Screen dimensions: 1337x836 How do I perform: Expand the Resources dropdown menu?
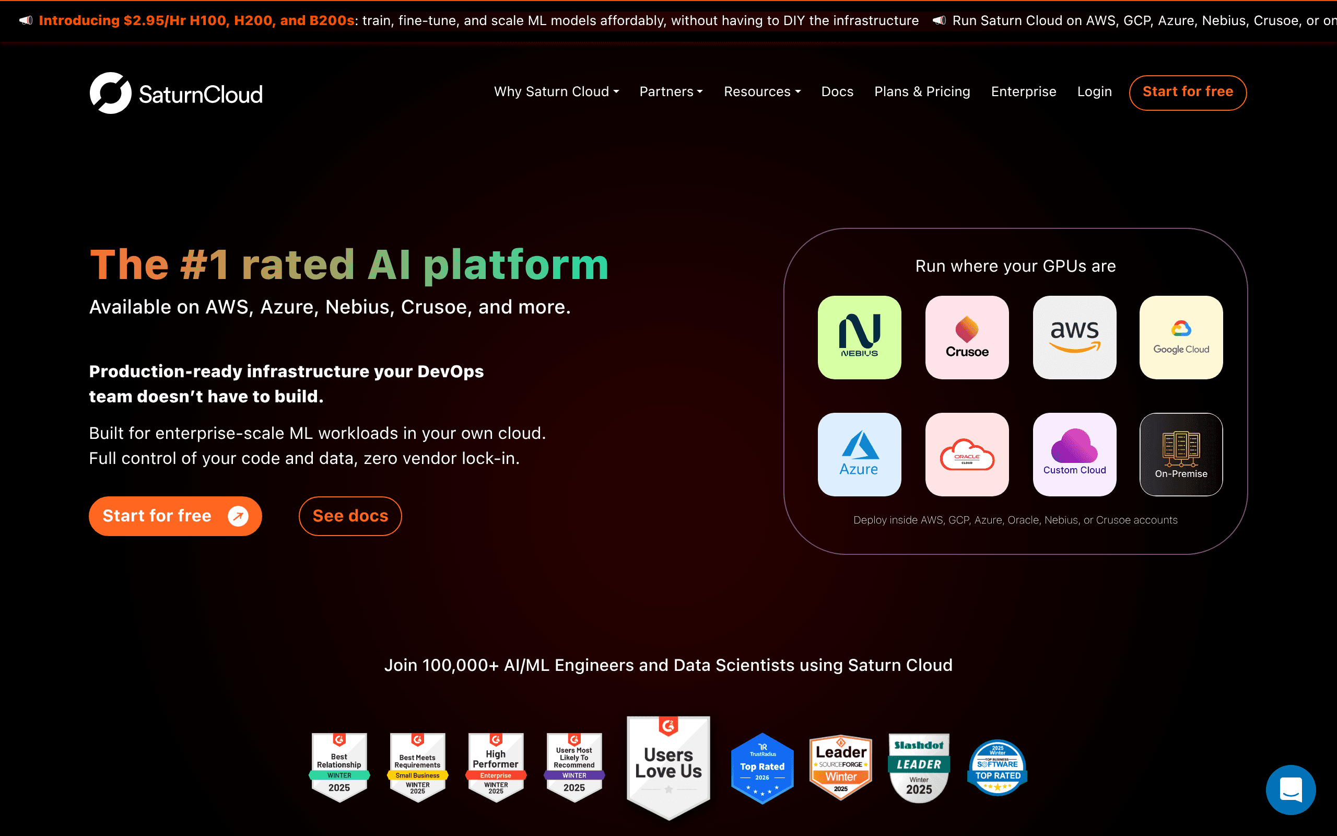763,92
